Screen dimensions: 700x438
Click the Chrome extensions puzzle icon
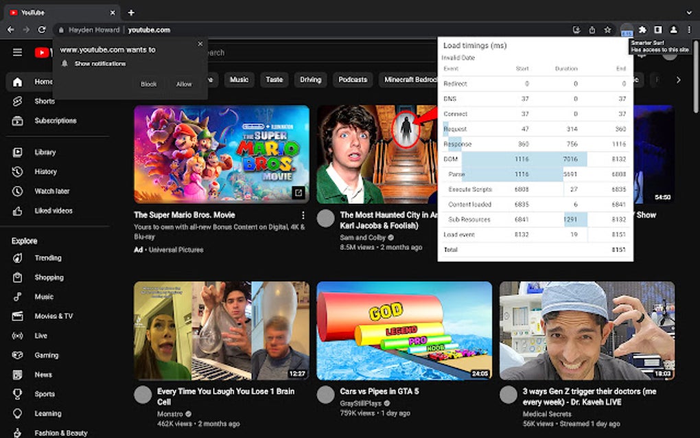(642, 30)
